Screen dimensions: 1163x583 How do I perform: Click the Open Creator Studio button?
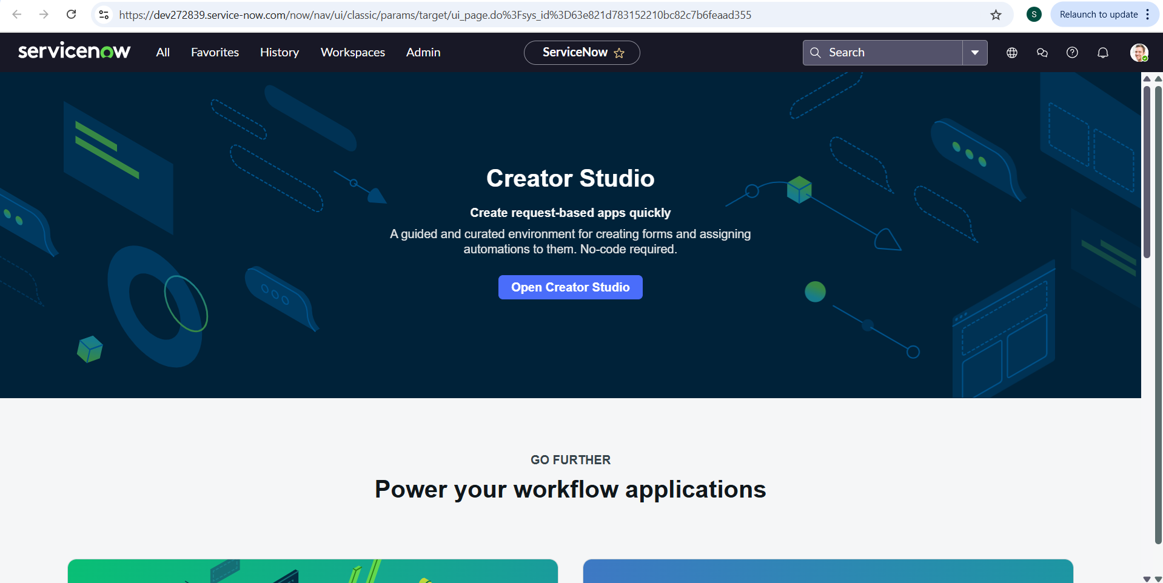point(570,287)
